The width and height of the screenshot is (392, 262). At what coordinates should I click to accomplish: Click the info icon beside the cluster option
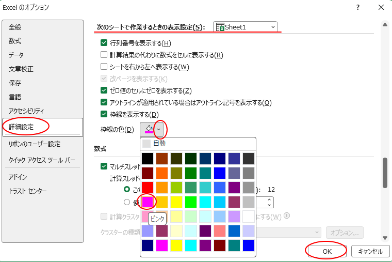coord(287,215)
